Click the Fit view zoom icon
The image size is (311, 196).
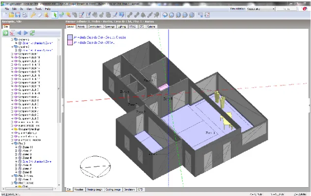(x=178, y=15)
